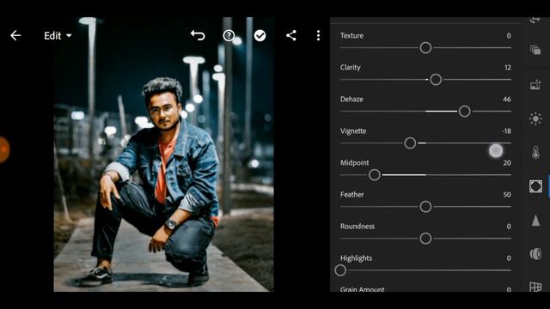Undo the last adjustment
This screenshot has height=309, width=550.
click(x=198, y=35)
